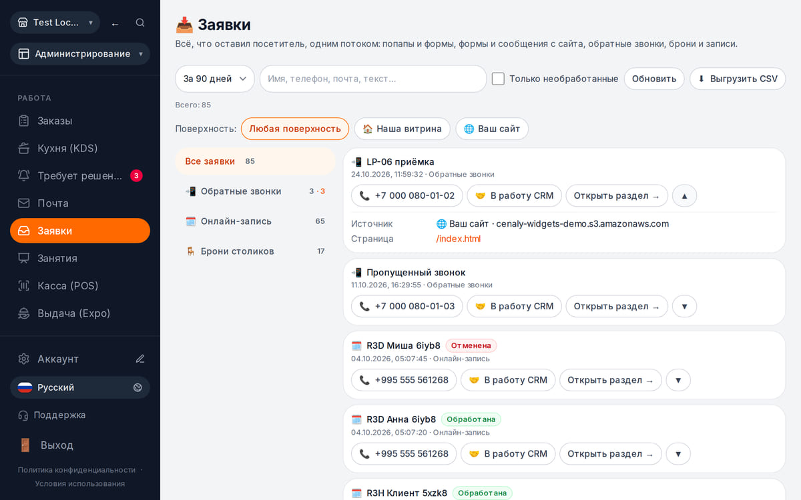
Task: Collapse the LP-06 приёмка card details
Action: coord(684,195)
